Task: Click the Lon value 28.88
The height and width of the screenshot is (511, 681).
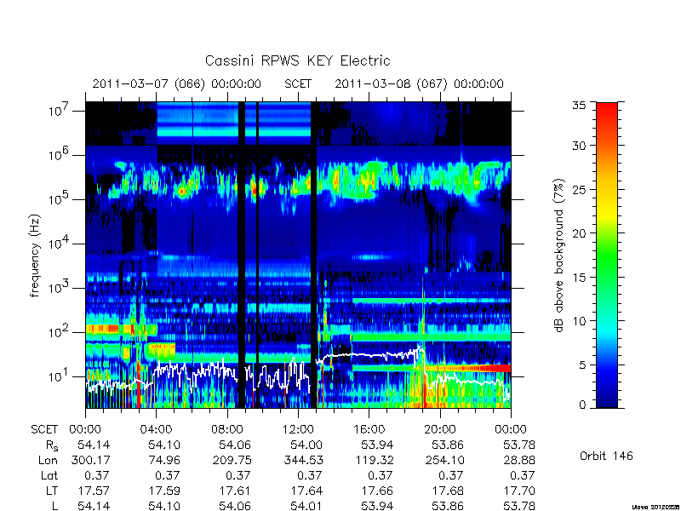Action: tap(519, 460)
